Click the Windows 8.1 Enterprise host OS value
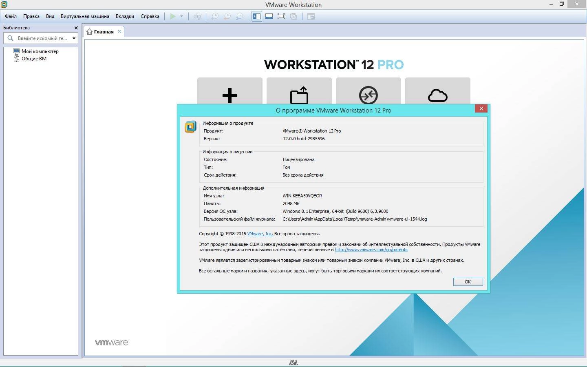Viewport: 587px width, 367px height. pyautogui.click(x=335, y=211)
